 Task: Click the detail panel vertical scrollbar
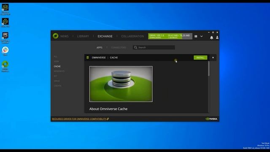point(209,68)
